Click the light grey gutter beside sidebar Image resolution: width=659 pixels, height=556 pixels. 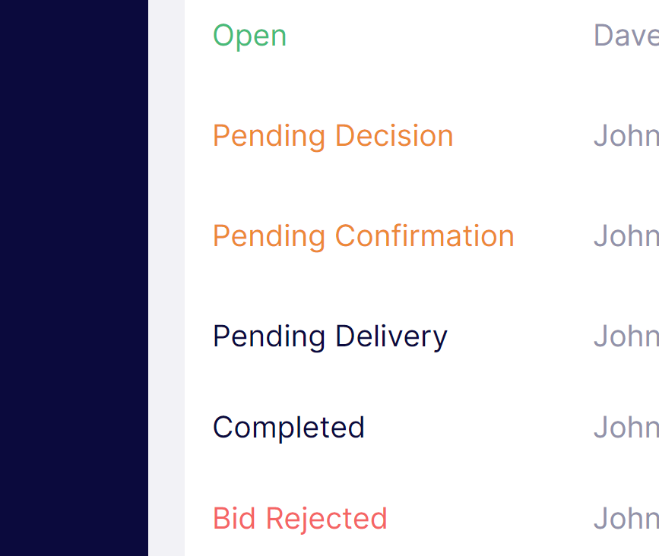point(166,278)
